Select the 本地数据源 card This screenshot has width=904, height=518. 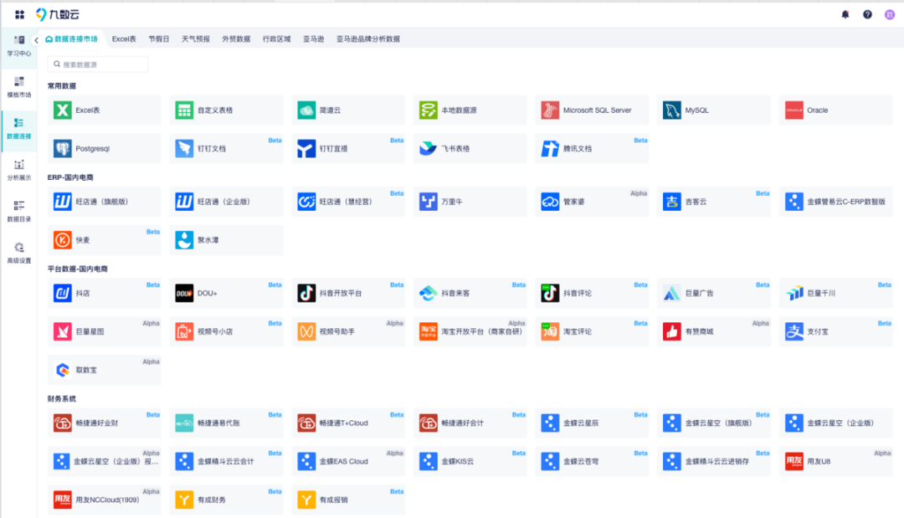pos(470,110)
